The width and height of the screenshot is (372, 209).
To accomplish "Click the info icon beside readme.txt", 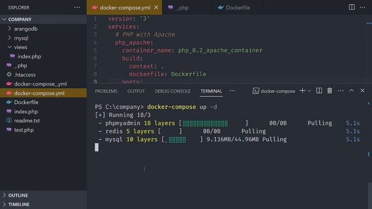I will click(x=9, y=120).
